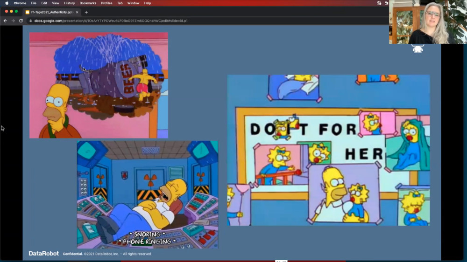Image resolution: width=467 pixels, height=262 pixels.
Task: Close the Chrome window with red button
Action: coord(7,12)
